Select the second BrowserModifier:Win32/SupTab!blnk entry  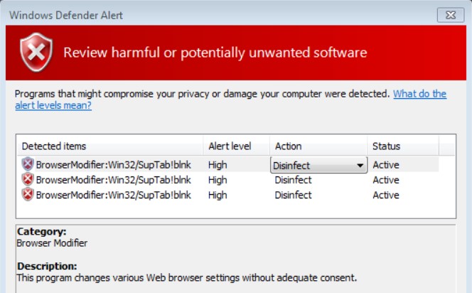click(x=113, y=180)
